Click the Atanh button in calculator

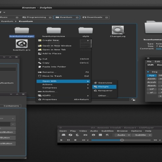point(151,86)
